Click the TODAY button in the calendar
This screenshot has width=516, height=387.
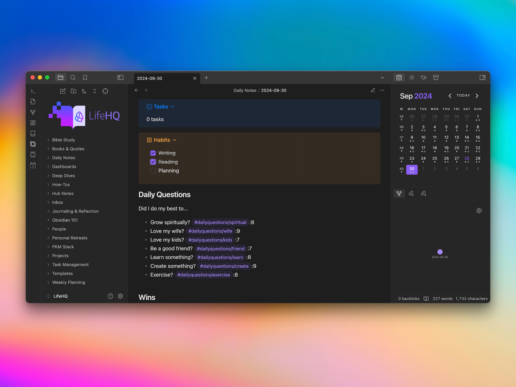(x=463, y=95)
